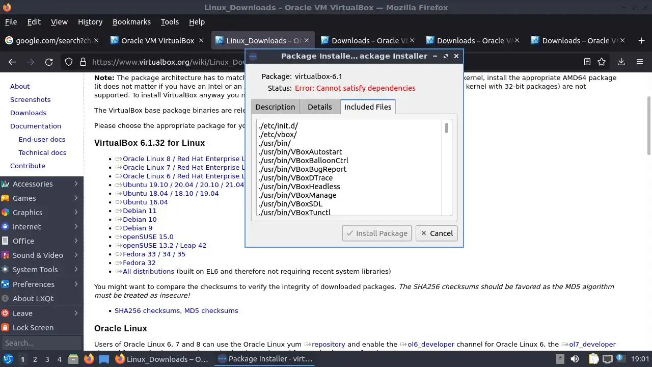The image size is (652, 367).
Task: Cancel the package installation
Action: tap(436, 233)
